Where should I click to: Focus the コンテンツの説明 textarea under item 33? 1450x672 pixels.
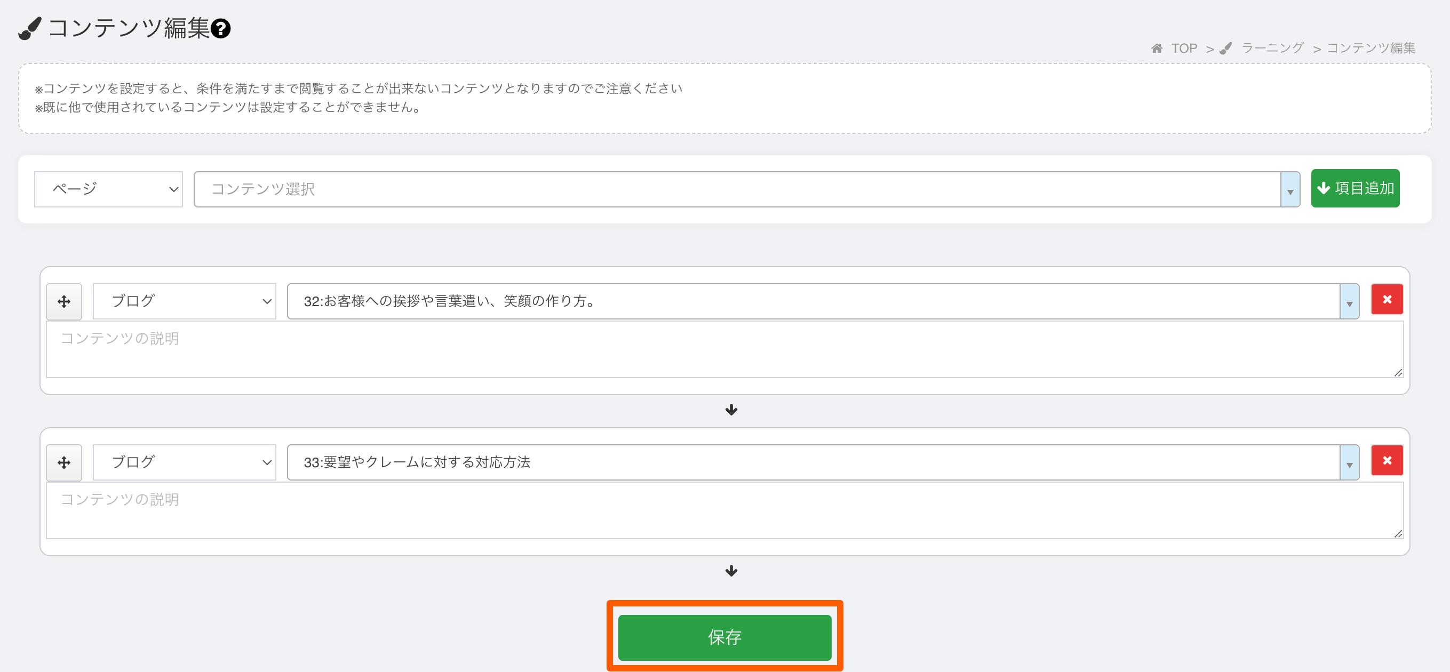(x=725, y=510)
